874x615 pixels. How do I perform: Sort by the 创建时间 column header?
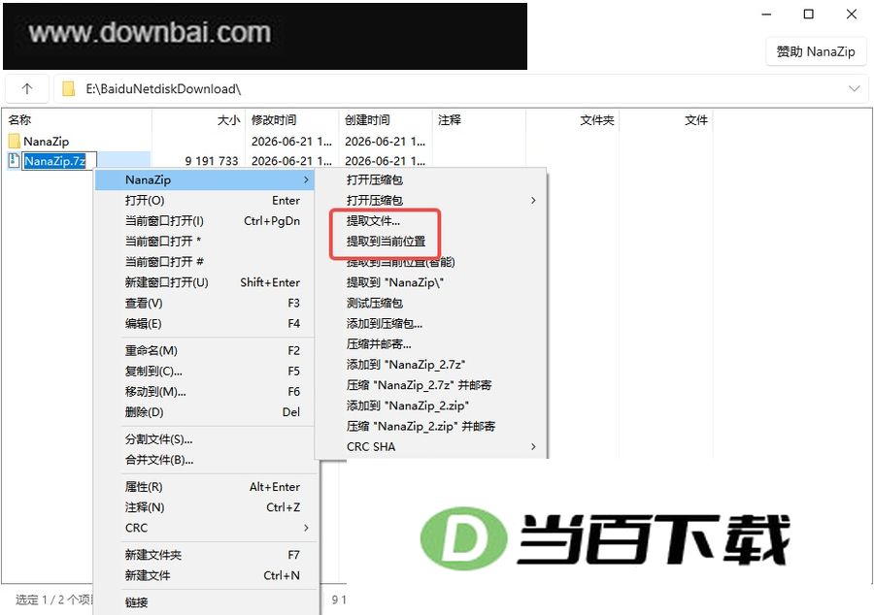(386, 119)
